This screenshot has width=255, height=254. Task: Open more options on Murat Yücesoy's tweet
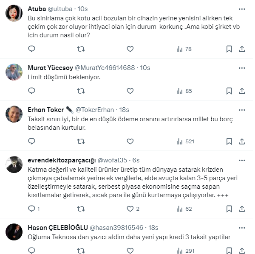(x=242, y=68)
